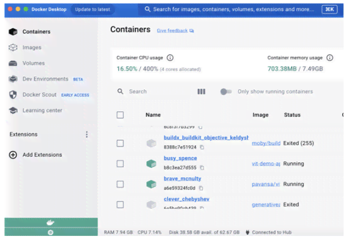Click the Containers cube icon in sidebar
The image size is (348, 241).
[x=13, y=32]
